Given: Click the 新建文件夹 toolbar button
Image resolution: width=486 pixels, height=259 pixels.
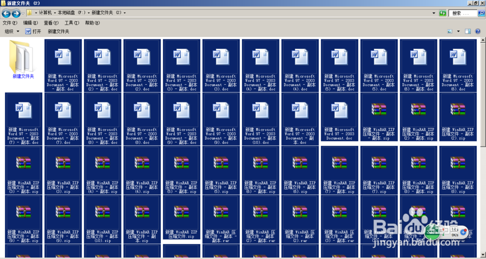Looking at the screenshot, I should click(58, 31).
